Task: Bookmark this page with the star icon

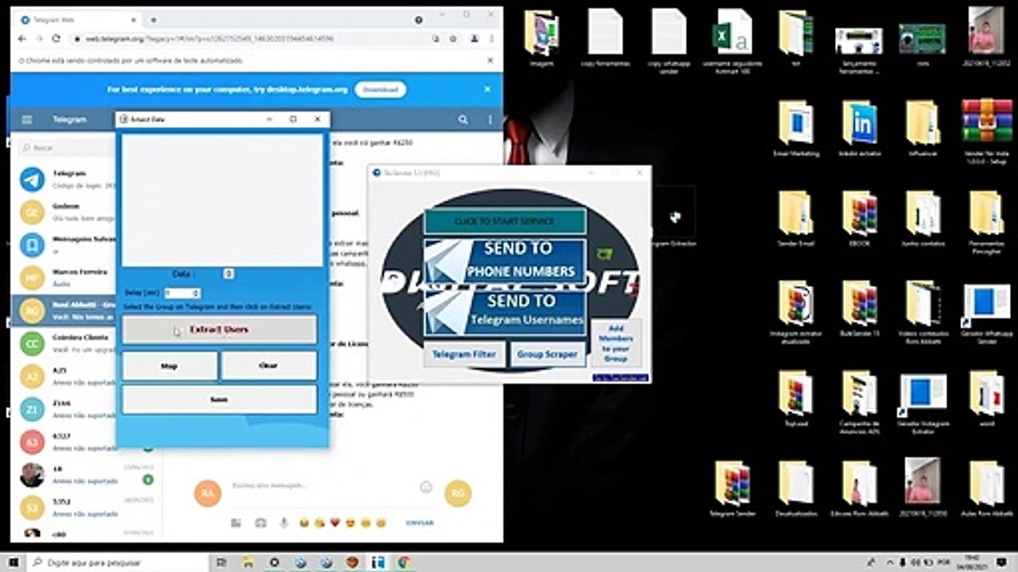Action: 453,38
